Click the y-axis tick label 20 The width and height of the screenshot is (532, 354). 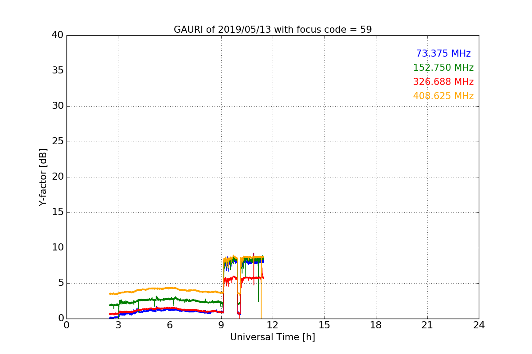[58, 177]
